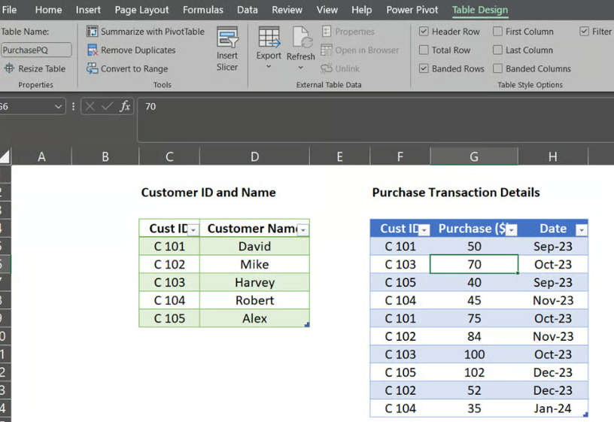Image resolution: width=614 pixels, height=422 pixels.
Task: Click the Resize Table icon
Action: click(10, 68)
